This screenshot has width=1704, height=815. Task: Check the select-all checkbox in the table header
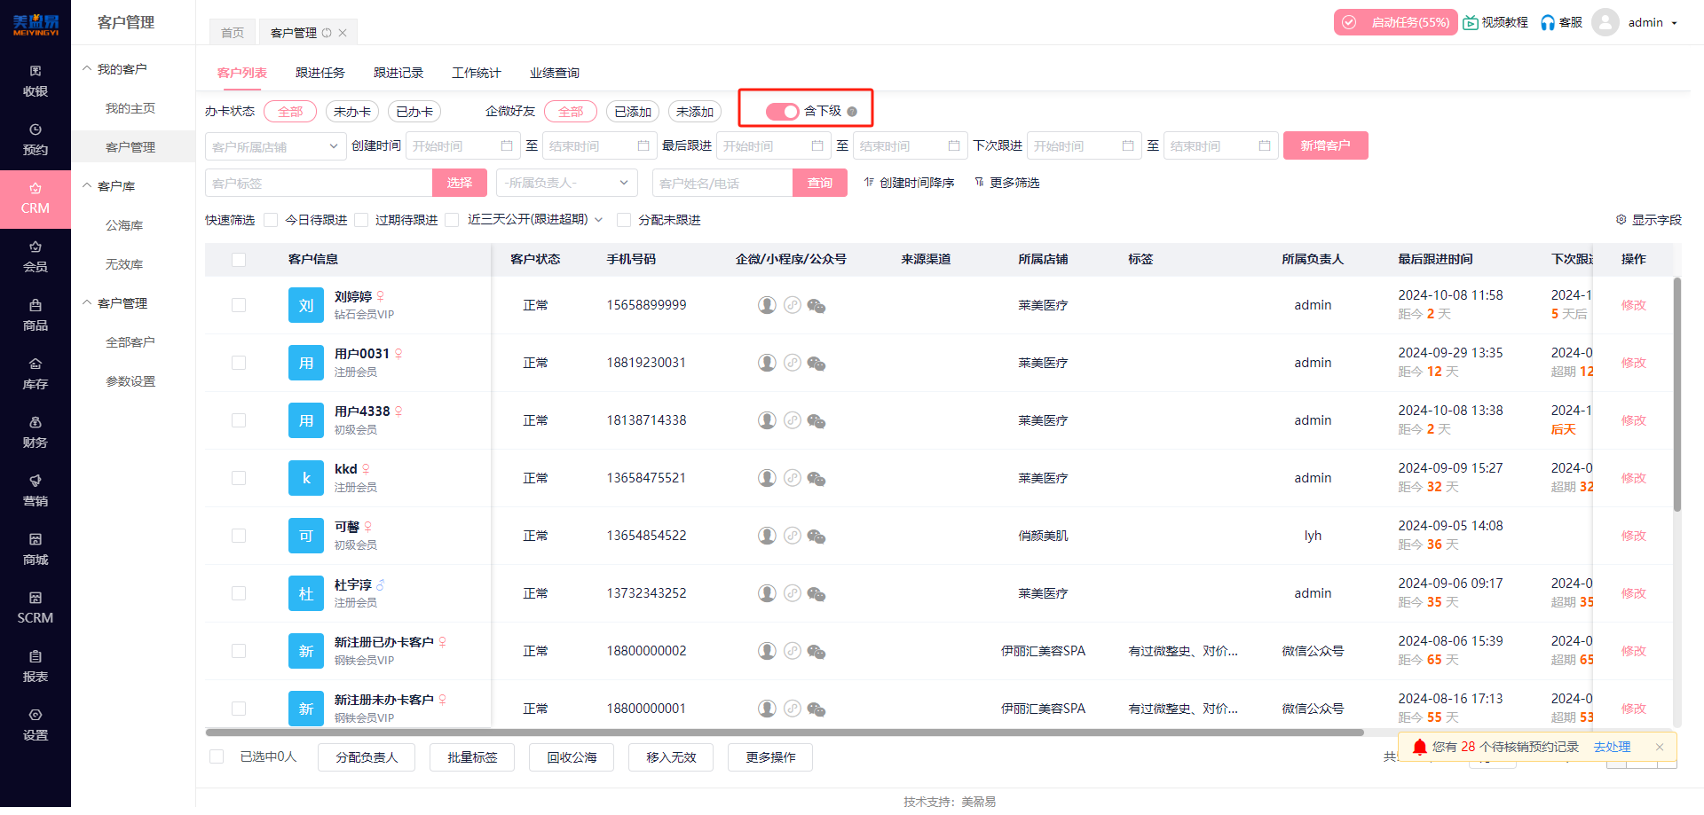[238, 259]
